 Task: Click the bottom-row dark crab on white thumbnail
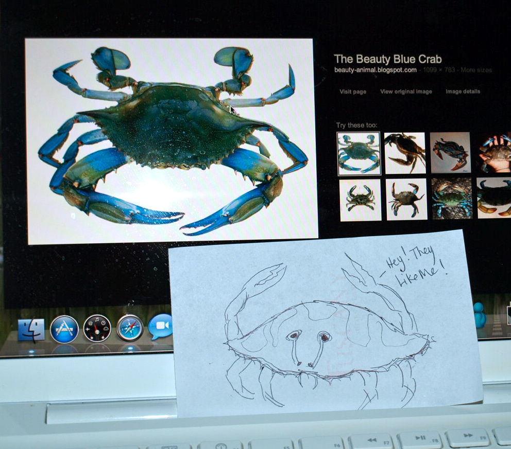coord(406,199)
